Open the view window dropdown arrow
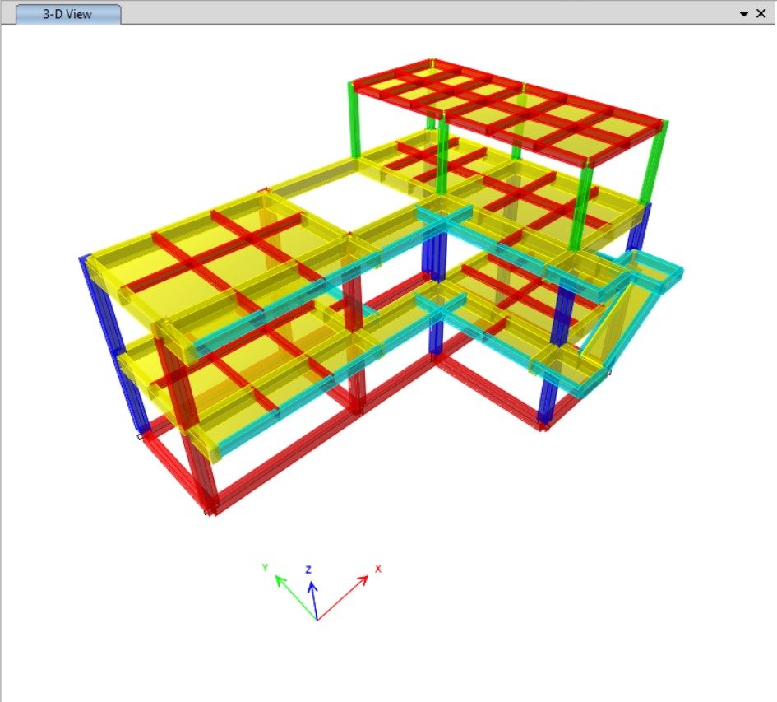This screenshot has width=777, height=702. click(x=743, y=14)
